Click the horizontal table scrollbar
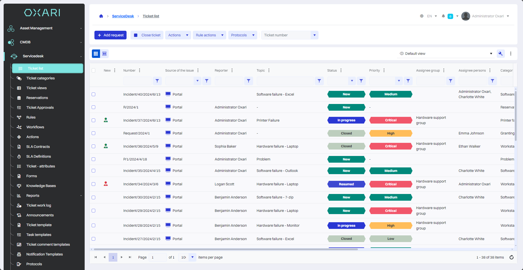523x270 pixels. [226, 249]
